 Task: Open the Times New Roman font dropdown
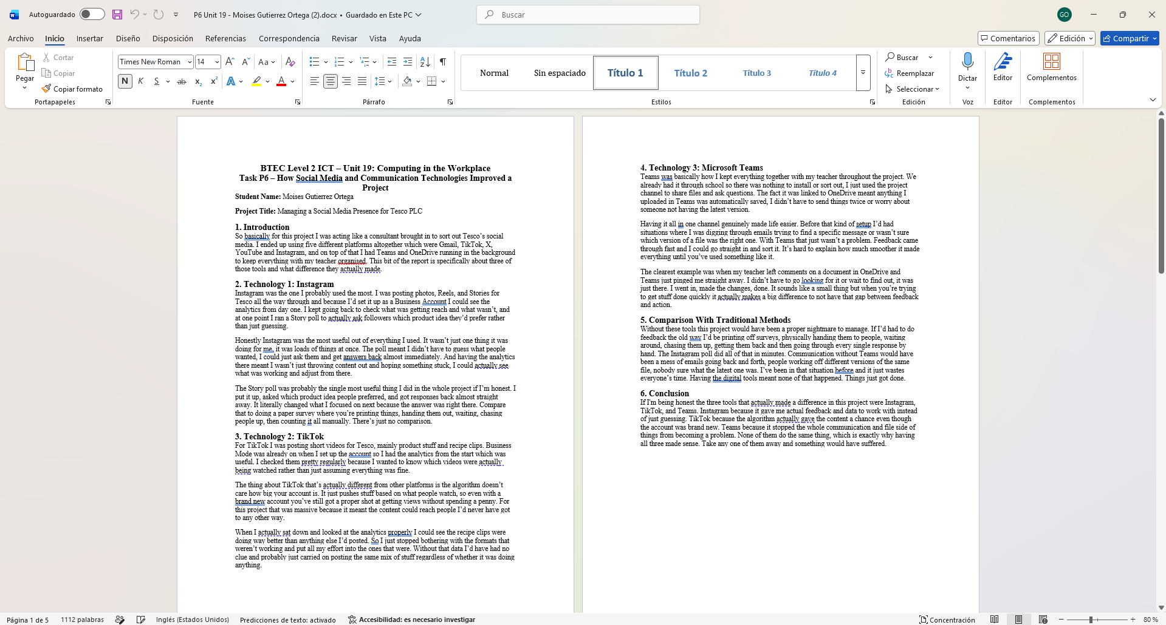coord(190,62)
